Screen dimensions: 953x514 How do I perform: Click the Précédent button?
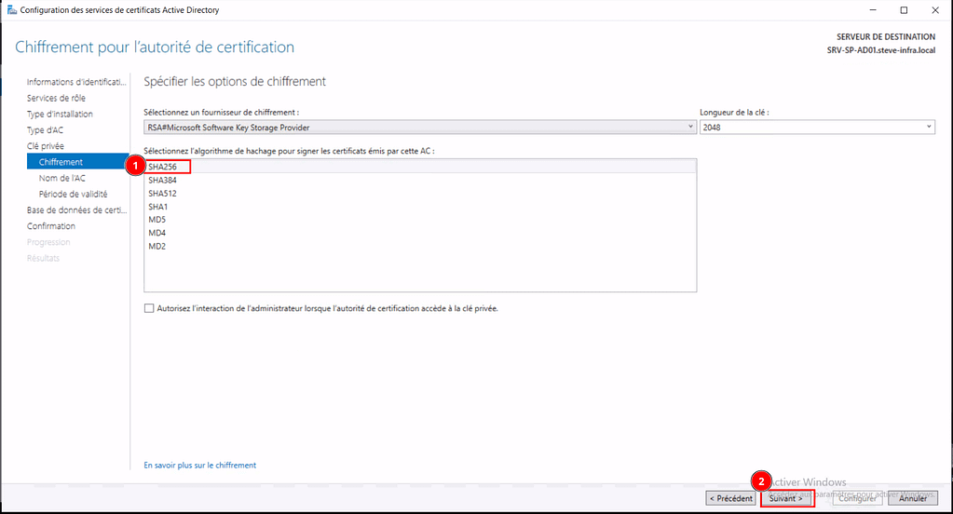pyautogui.click(x=731, y=498)
